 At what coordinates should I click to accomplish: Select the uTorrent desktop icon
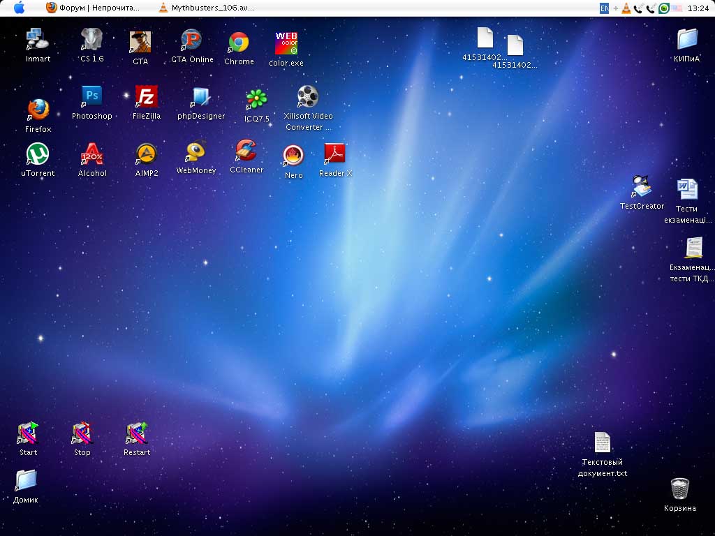click(x=37, y=154)
